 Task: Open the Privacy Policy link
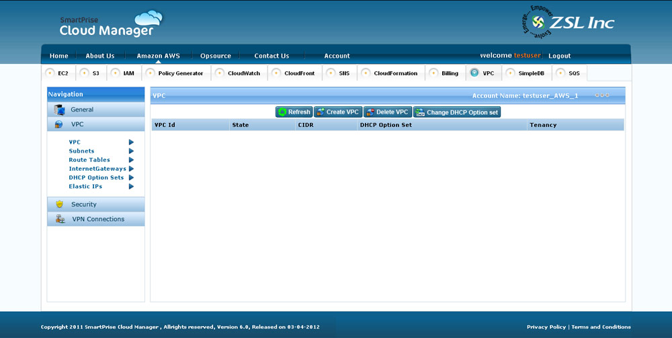[x=546, y=327]
